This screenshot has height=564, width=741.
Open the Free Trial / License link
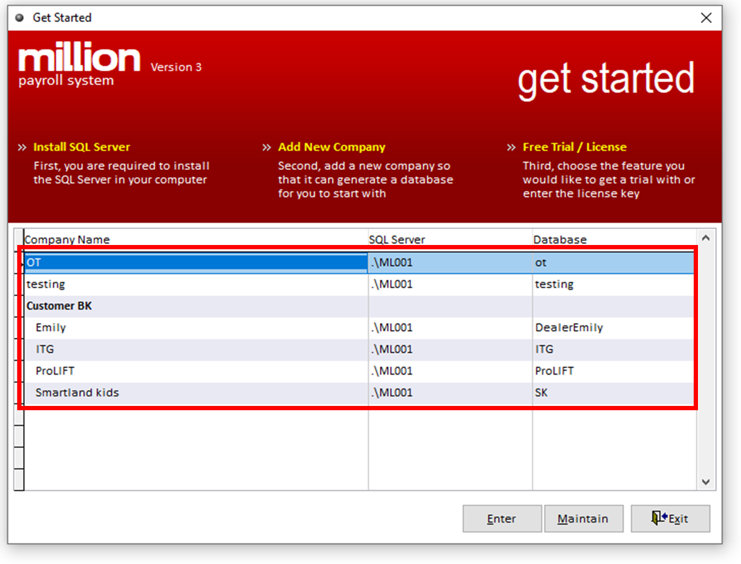tap(574, 147)
